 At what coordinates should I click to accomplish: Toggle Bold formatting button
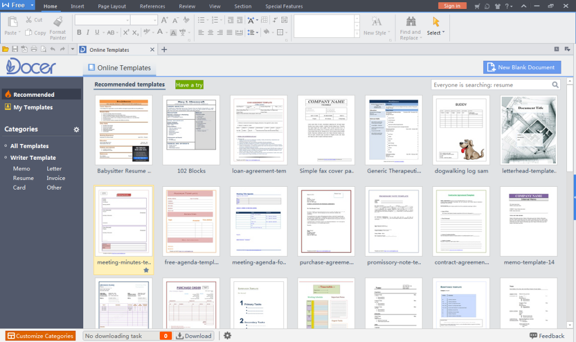[x=79, y=33]
